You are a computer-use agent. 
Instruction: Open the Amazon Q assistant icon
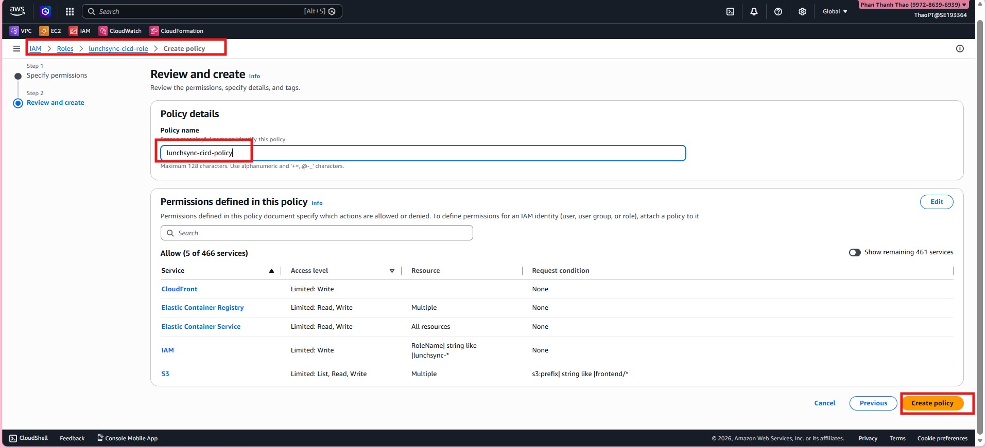coord(45,11)
